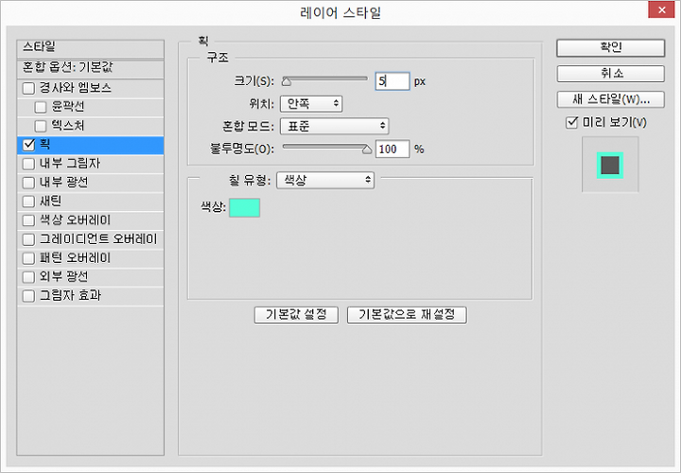This screenshot has width=681, height=473.
Task: Enable the 경사와 엠보스 checkbox
Action: [28, 88]
